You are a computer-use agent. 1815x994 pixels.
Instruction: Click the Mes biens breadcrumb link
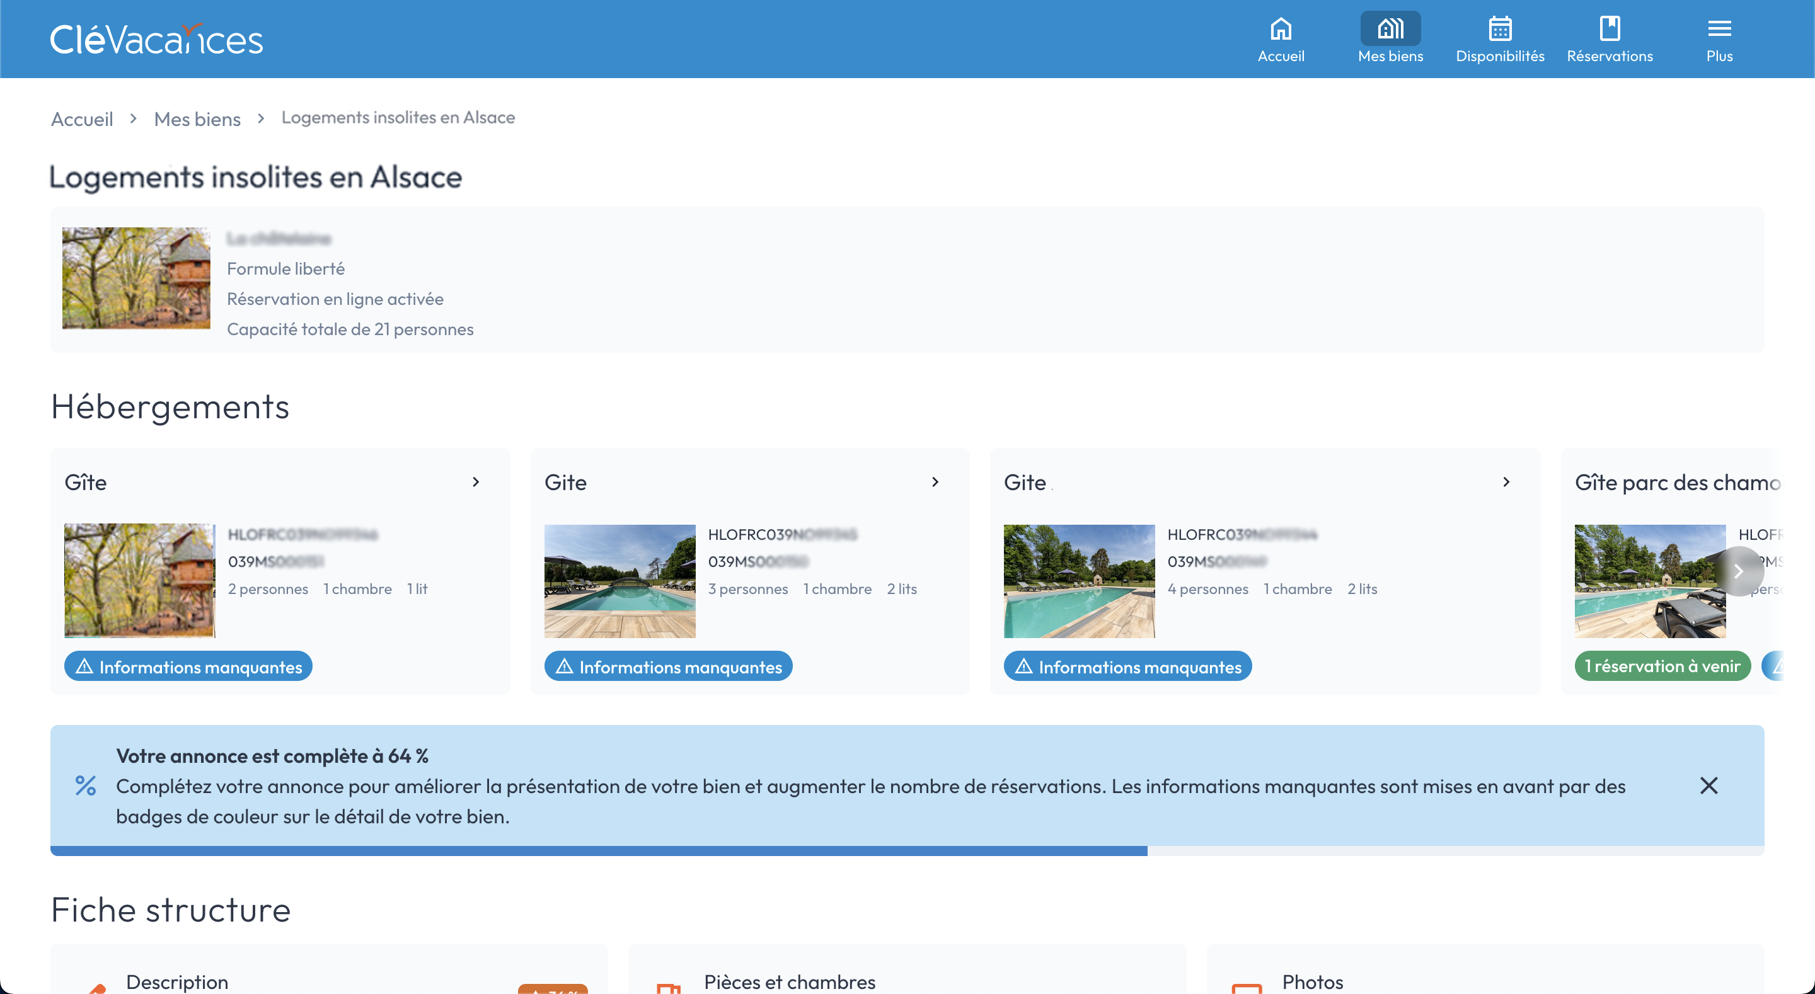(197, 118)
